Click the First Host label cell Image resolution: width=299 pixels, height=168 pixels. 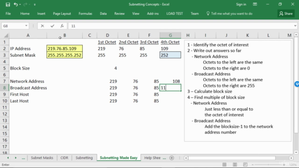(x=28, y=94)
